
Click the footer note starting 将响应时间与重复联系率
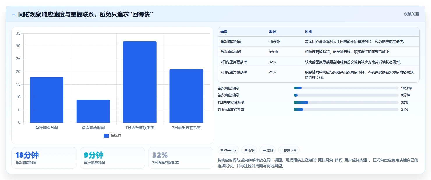click(318, 163)
